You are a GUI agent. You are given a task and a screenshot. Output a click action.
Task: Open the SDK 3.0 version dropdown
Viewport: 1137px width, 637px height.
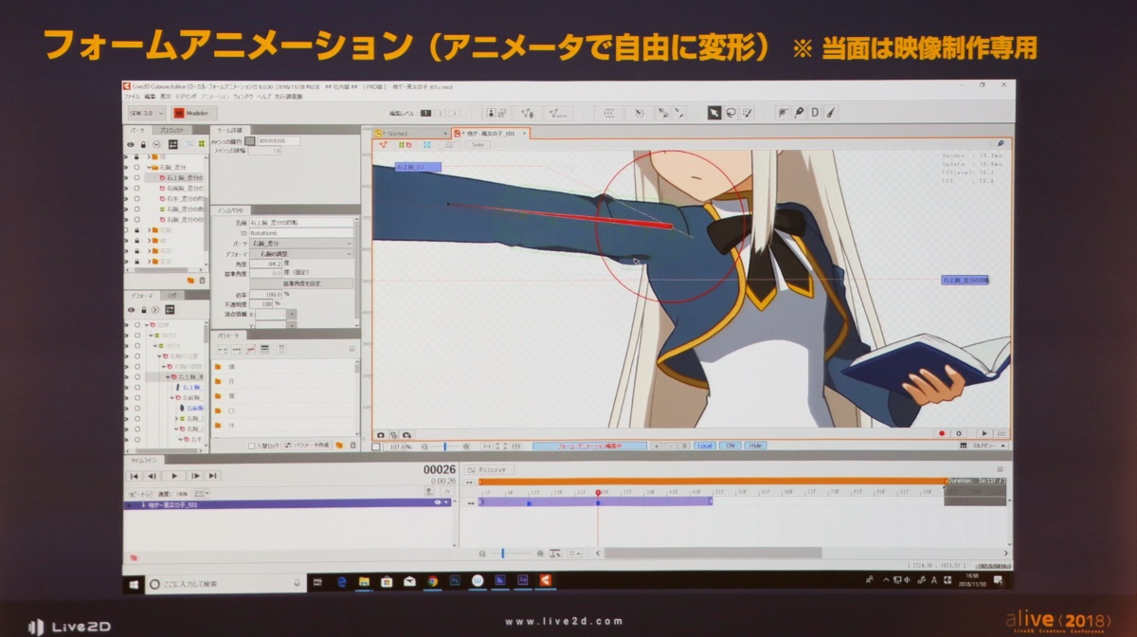tap(146, 113)
